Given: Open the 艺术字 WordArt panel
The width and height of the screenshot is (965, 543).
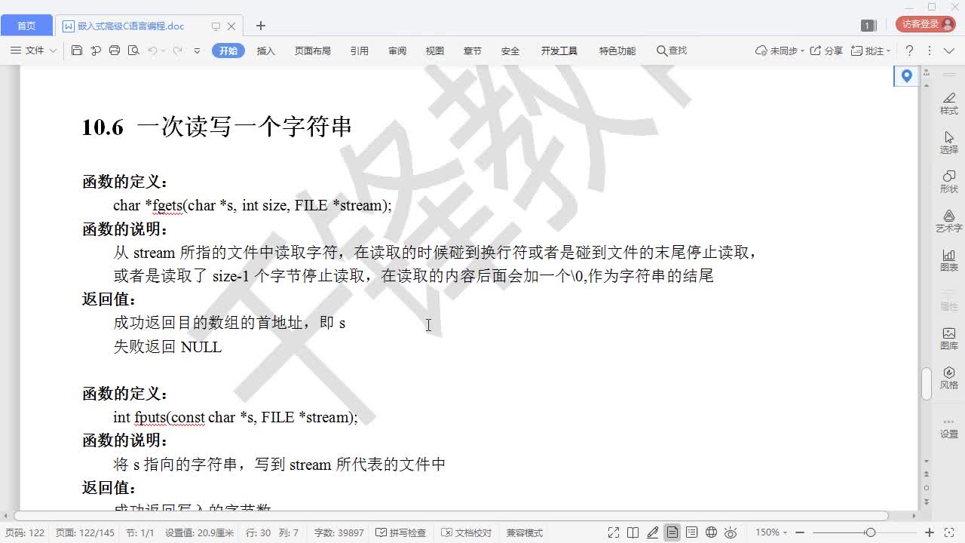Looking at the screenshot, I should 948,221.
